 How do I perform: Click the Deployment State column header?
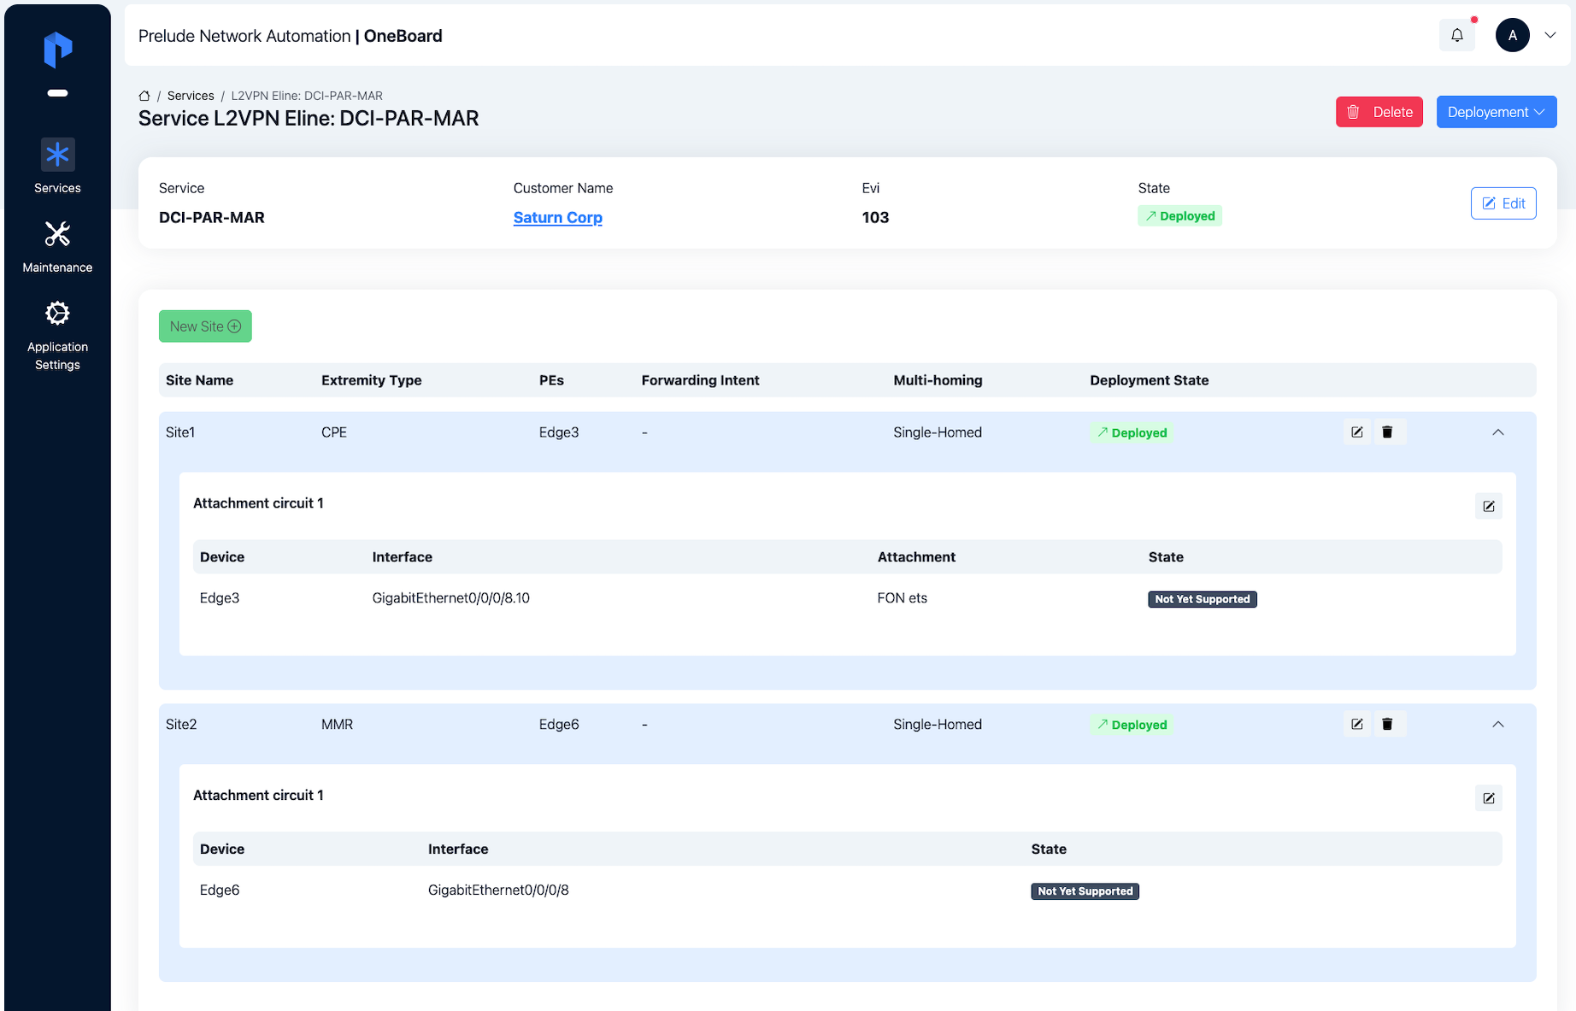click(x=1150, y=380)
